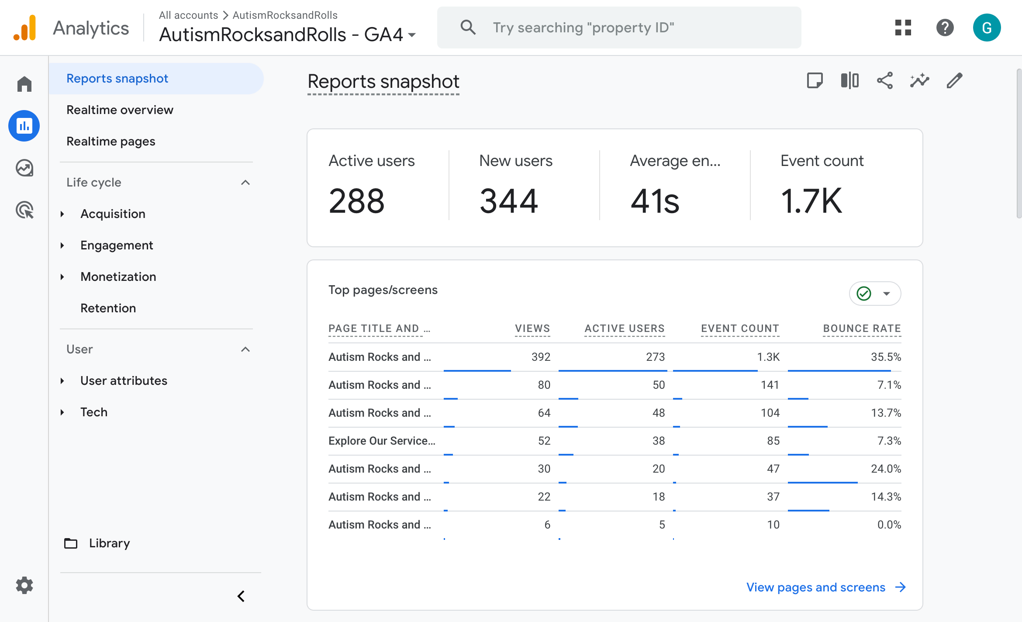Open the Retention report
This screenshot has width=1022, height=622.
tap(108, 308)
